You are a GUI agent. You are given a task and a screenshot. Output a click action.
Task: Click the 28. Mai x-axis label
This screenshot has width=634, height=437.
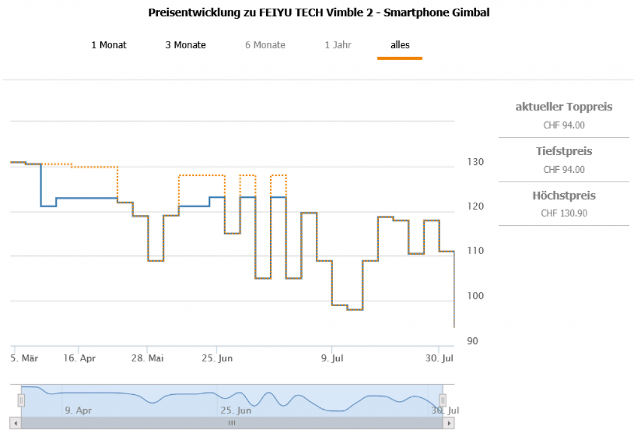click(x=147, y=358)
